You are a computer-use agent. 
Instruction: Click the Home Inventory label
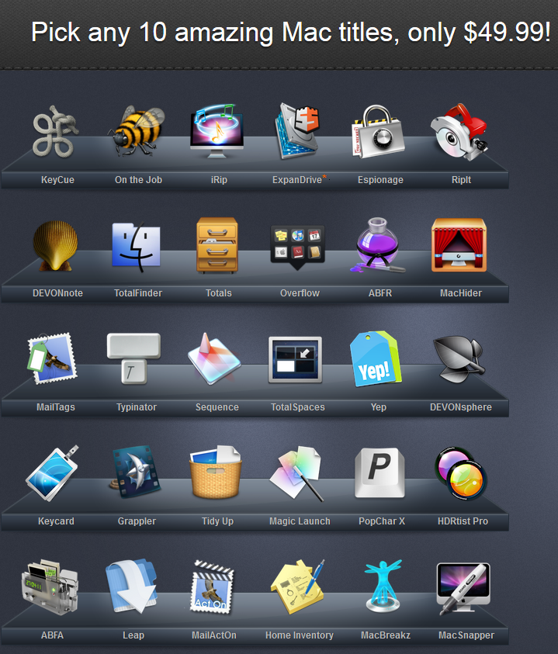tap(300, 635)
